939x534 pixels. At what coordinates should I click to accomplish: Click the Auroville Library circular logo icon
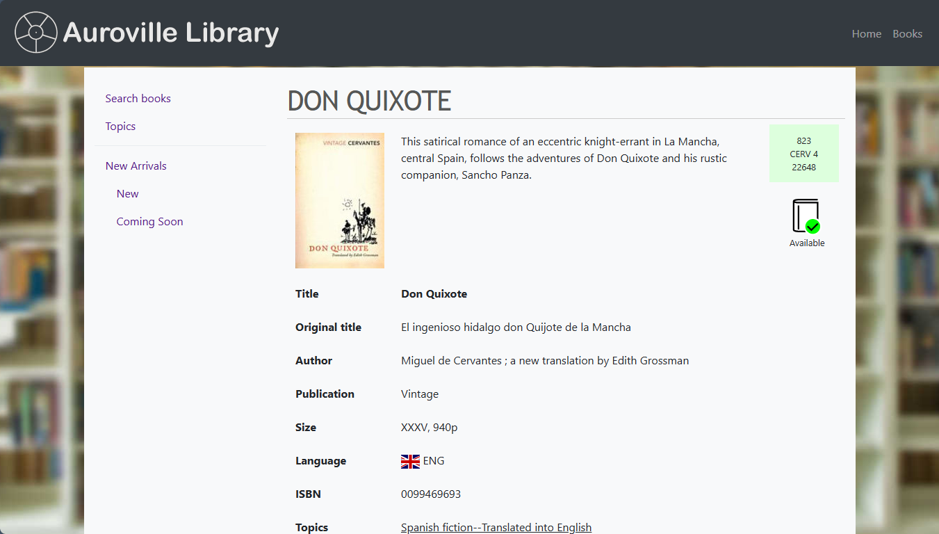35,32
